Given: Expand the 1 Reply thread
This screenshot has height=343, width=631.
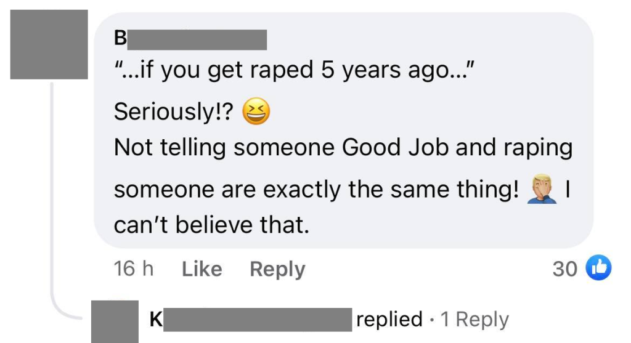Looking at the screenshot, I should [474, 320].
